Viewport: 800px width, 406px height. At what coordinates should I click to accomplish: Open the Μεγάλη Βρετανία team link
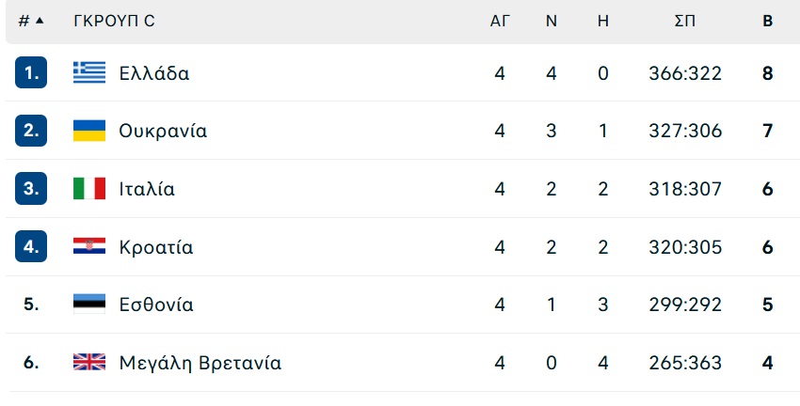(200, 363)
